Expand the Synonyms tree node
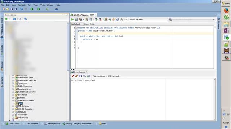 (x=13, y=83)
